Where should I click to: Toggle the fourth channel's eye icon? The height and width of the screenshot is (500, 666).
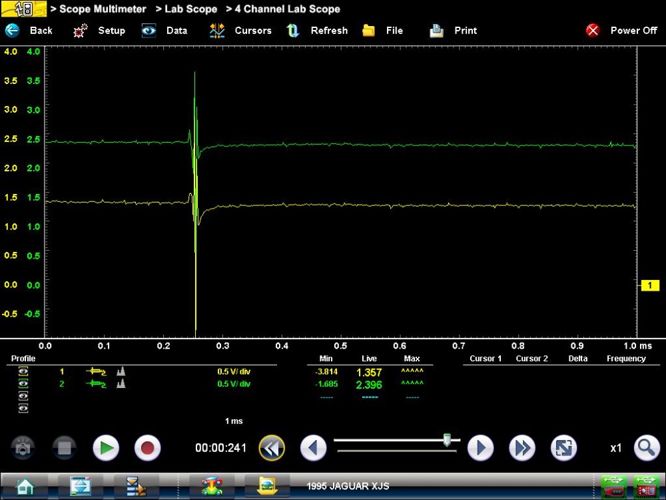click(24, 408)
